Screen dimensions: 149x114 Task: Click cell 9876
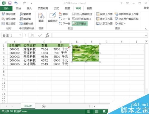pos(44,57)
